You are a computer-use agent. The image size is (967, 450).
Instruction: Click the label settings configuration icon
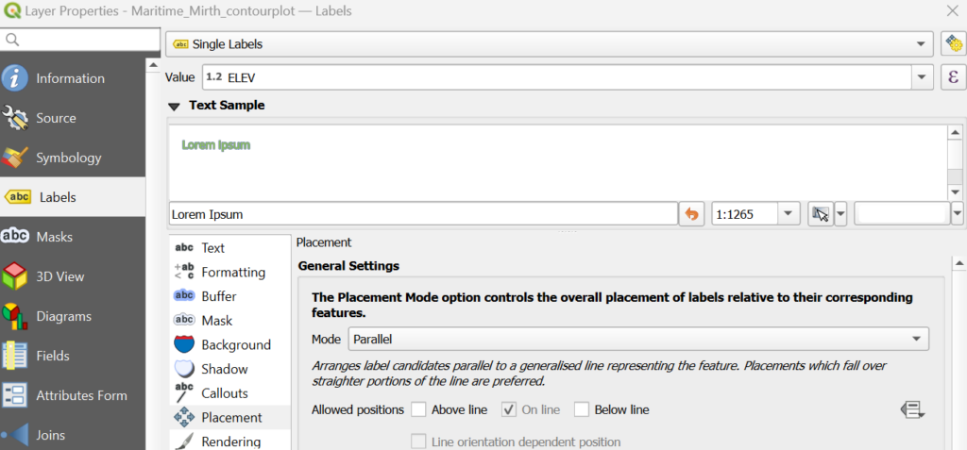952,43
